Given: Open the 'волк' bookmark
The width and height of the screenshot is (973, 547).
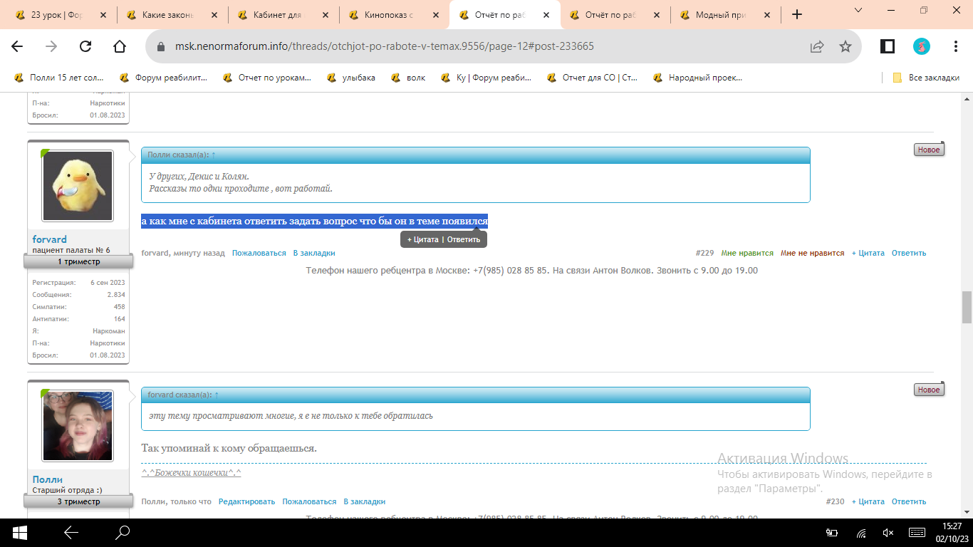Looking at the screenshot, I should tap(409, 78).
